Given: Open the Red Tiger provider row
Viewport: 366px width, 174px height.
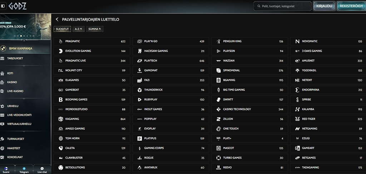Looking at the screenshot, I should pos(328,119).
